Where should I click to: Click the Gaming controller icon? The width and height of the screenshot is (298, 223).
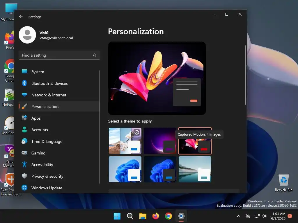coord(24,153)
